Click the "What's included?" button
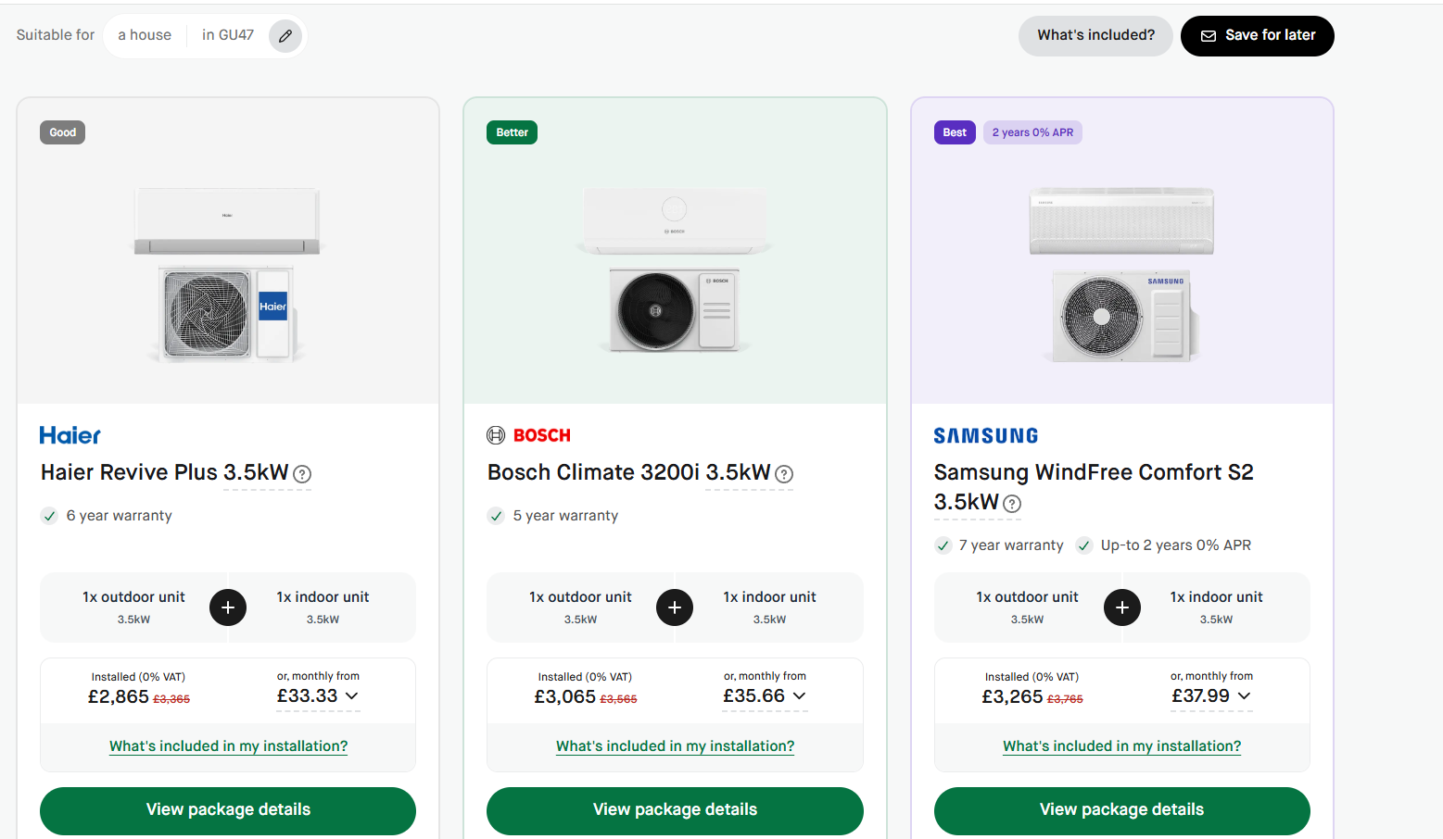This screenshot has width=1443, height=839. click(x=1095, y=36)
